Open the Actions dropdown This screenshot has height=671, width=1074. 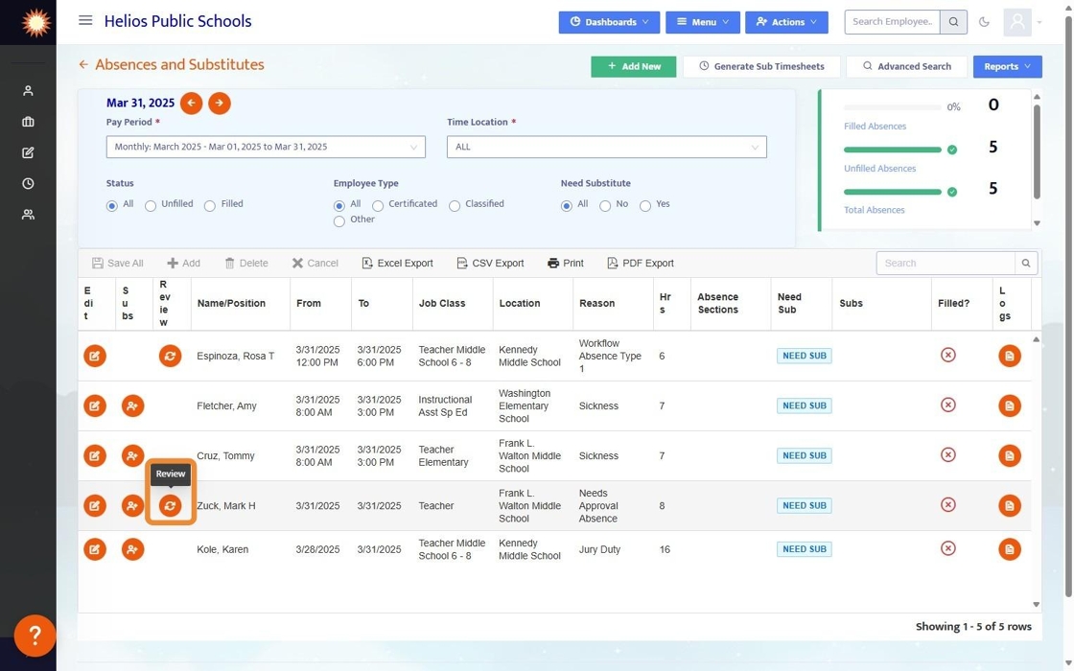786,22
